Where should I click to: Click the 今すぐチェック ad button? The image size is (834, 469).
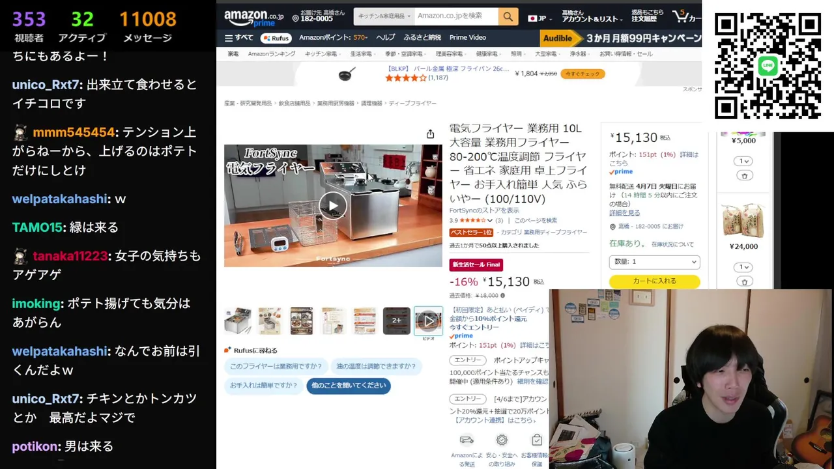582,74
